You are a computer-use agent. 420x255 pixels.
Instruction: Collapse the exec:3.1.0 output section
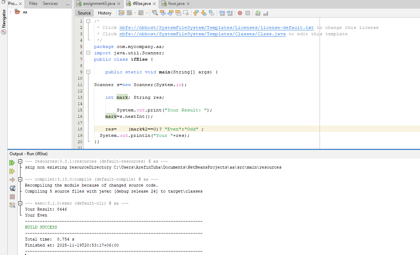tap(20, 203)
